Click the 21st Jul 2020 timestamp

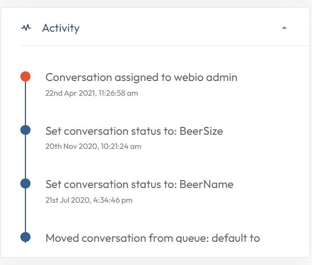[x=89, y=200]
